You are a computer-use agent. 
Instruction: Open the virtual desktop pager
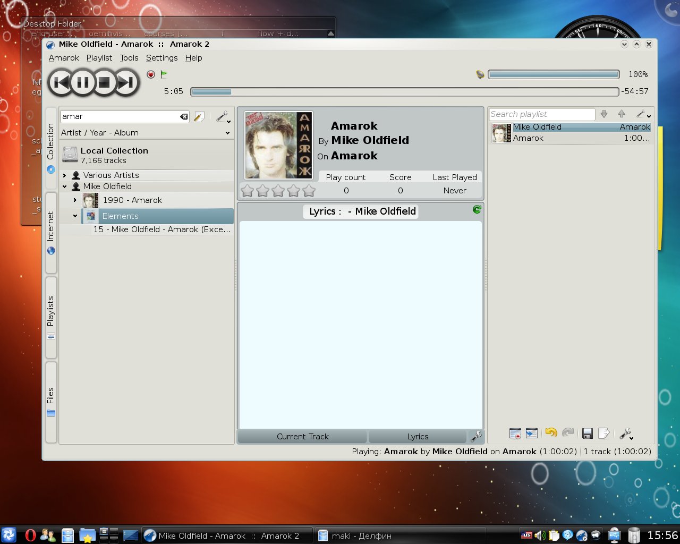109,535
